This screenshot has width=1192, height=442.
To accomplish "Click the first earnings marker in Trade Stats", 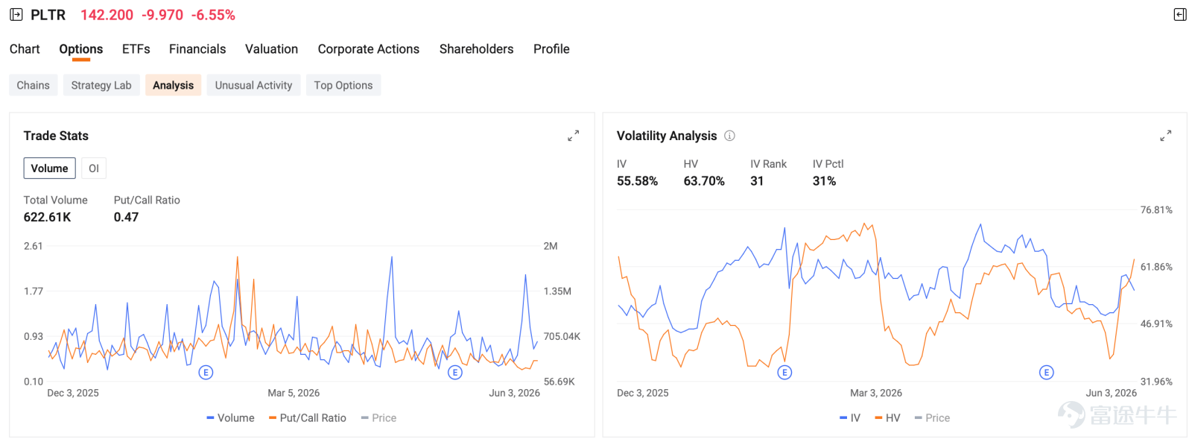I will [206, 372].
